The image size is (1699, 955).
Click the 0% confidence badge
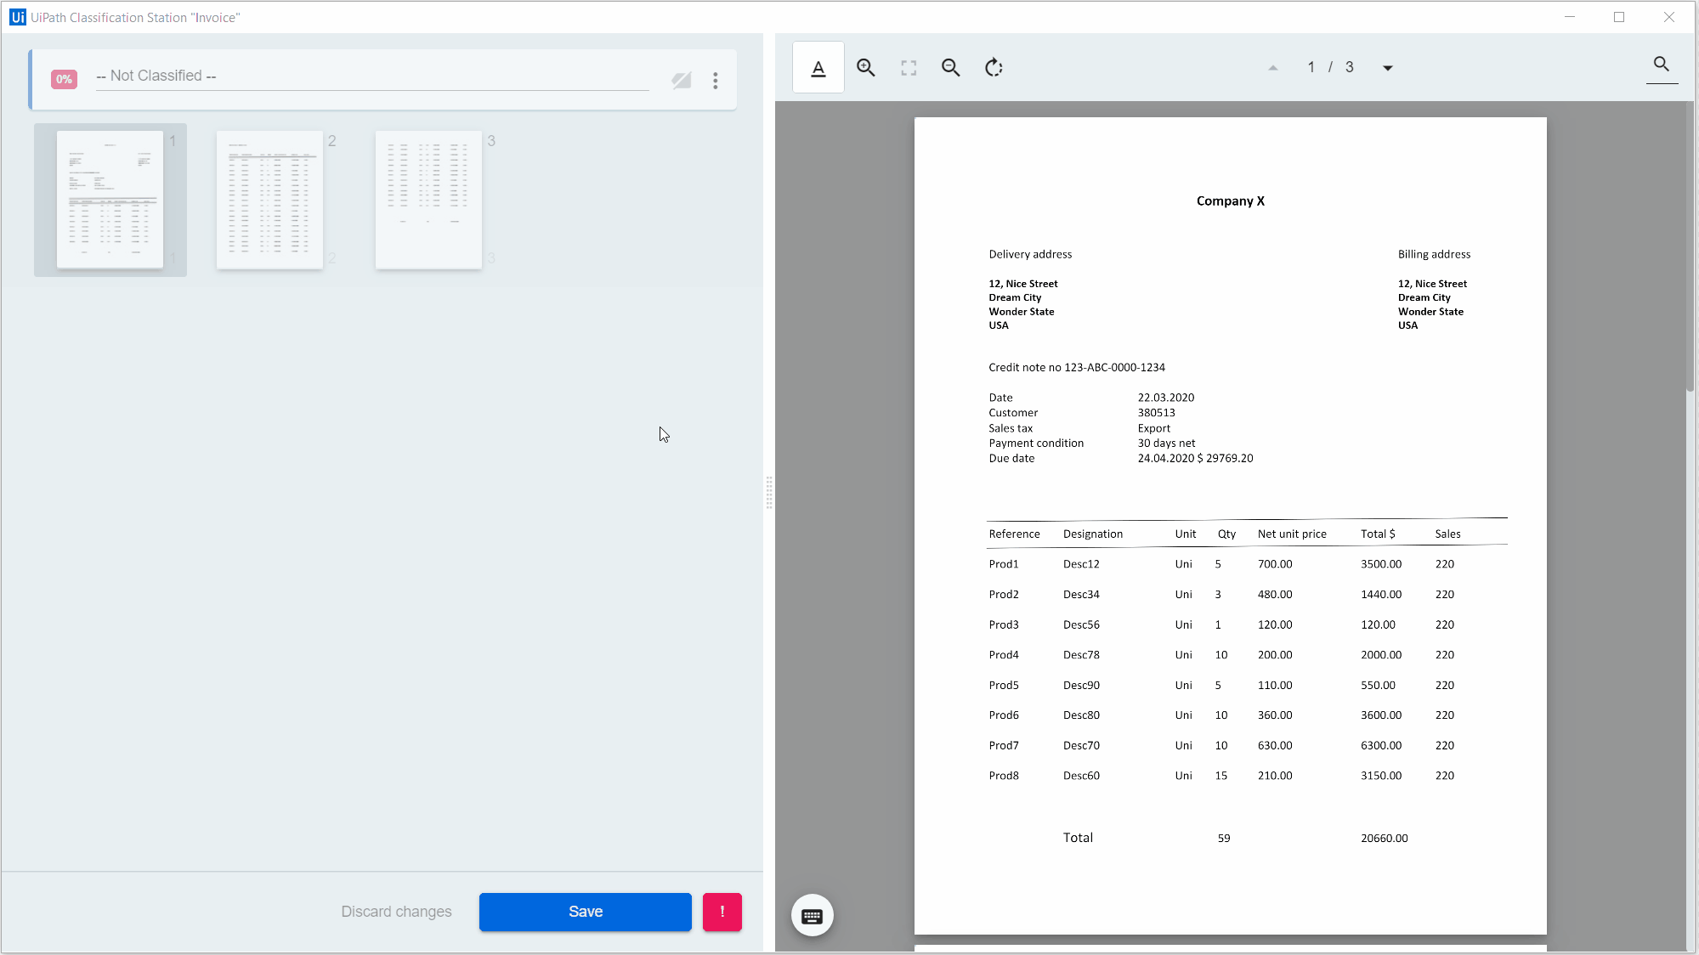pos(65,79)
